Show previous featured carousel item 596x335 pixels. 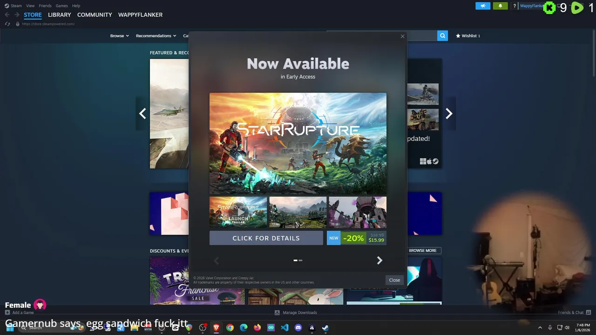[142, 114]
